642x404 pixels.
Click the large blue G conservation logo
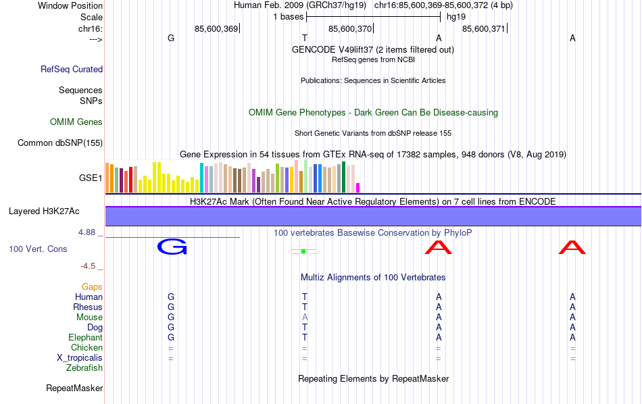point(172,247)
